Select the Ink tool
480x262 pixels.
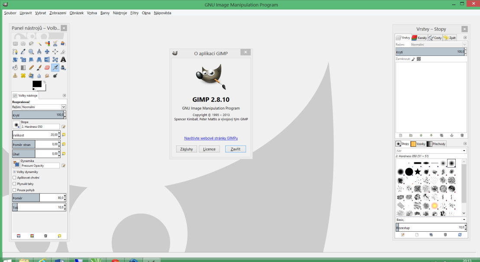pos(63,67)
